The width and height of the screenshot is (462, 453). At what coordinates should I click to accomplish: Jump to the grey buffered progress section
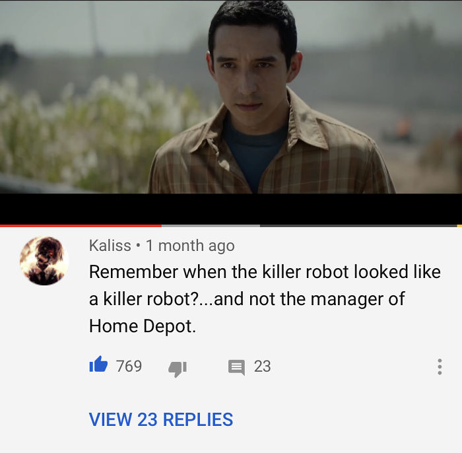(x=211, y=226)
